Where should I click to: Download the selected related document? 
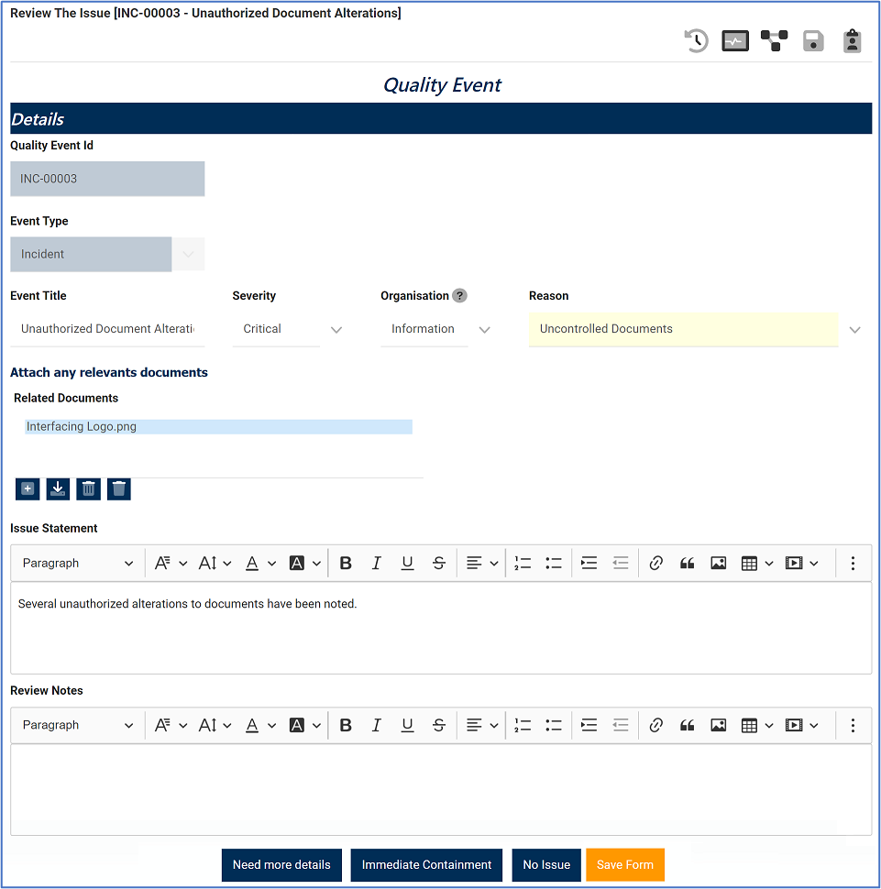point(58,488)
